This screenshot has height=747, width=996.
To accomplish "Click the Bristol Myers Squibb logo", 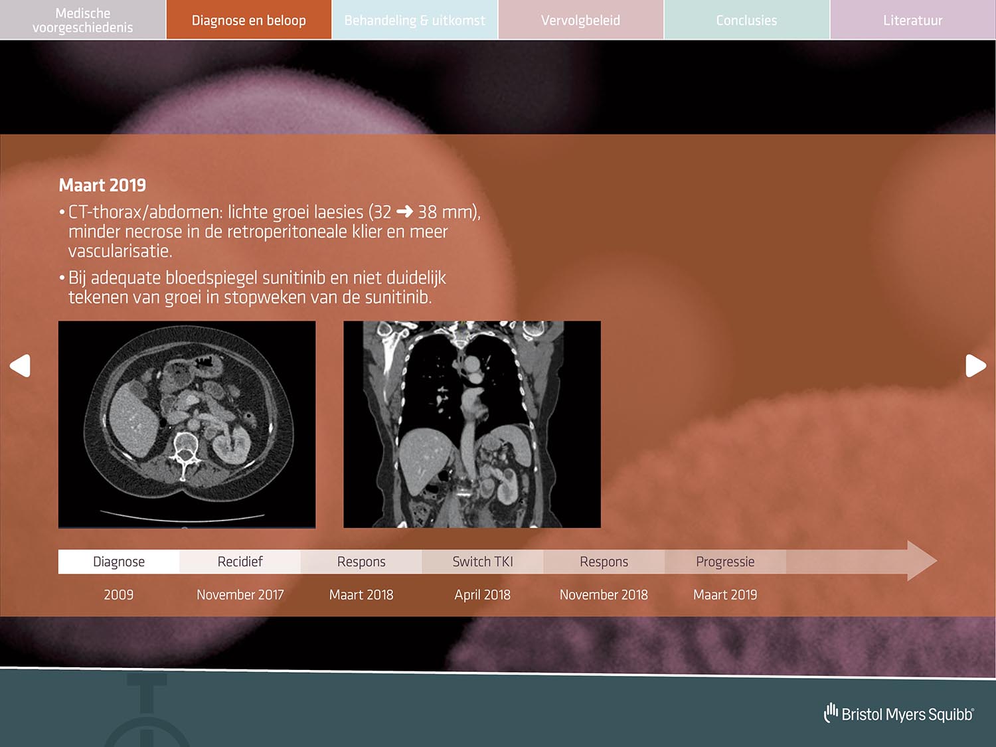I will tap(899, 714).
